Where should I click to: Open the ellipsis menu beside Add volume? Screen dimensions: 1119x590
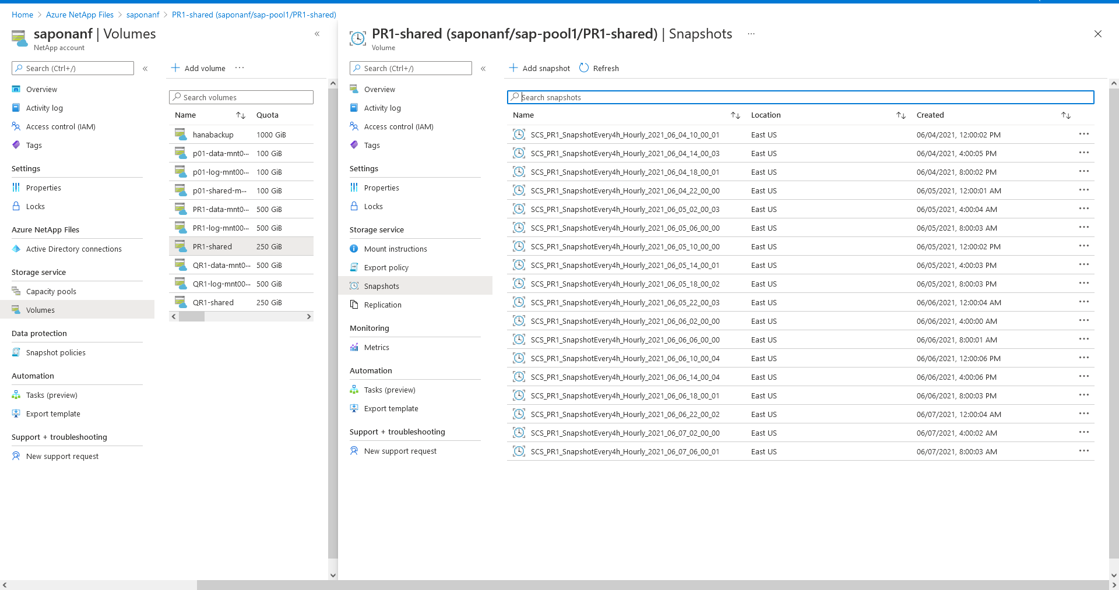tap(240, 68)
